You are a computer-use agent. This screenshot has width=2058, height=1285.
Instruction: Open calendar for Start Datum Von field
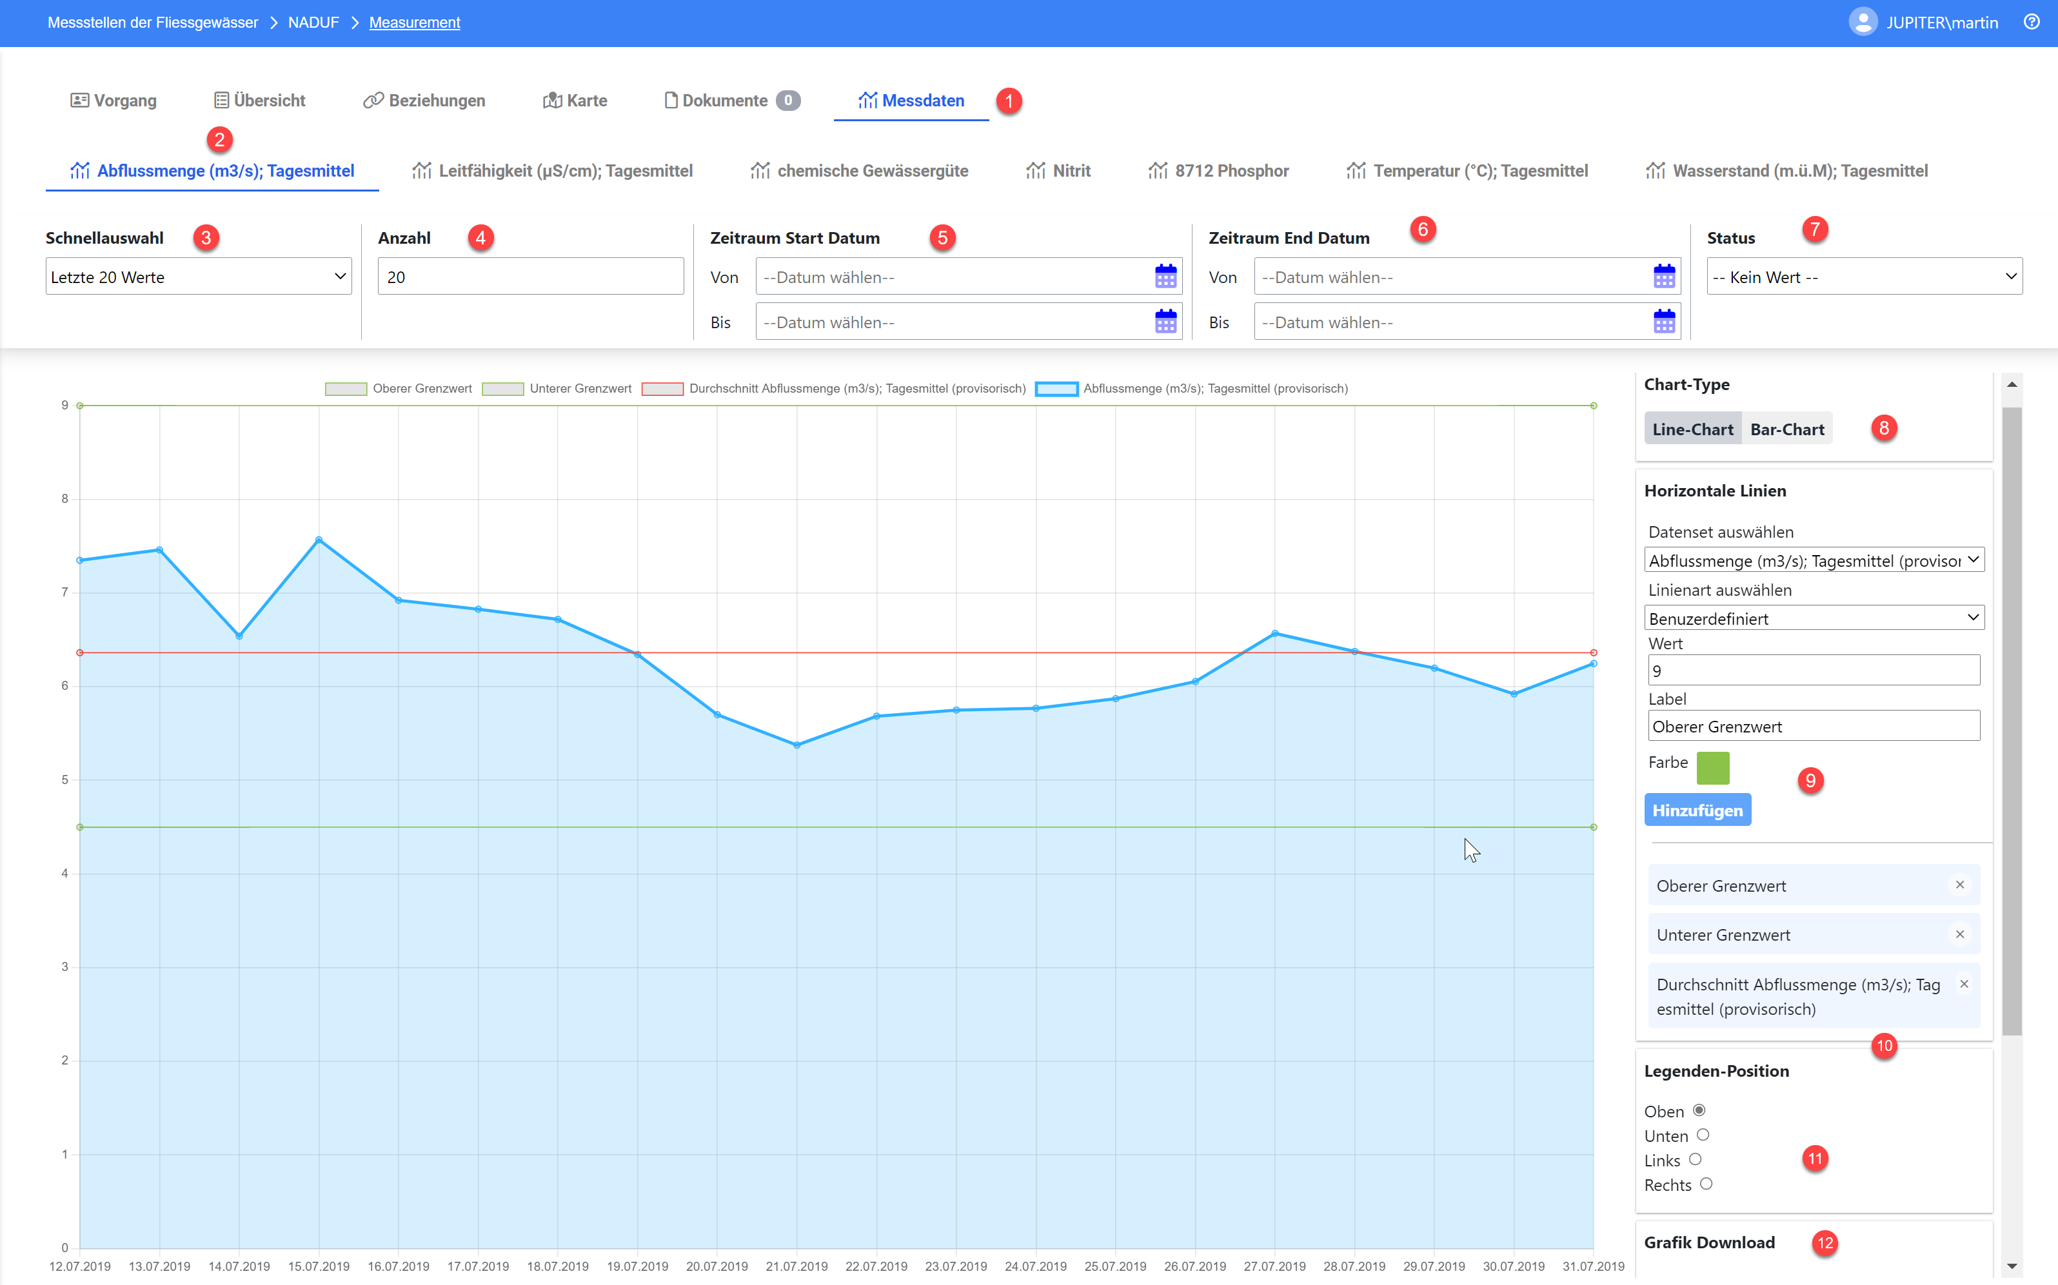point(1165,276)
